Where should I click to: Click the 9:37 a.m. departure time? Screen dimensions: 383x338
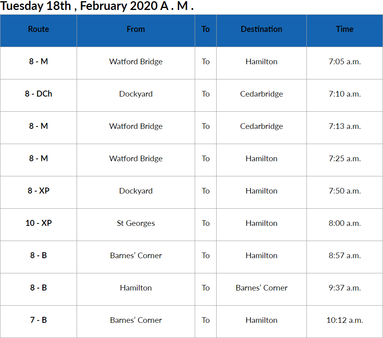click(345, 288)
